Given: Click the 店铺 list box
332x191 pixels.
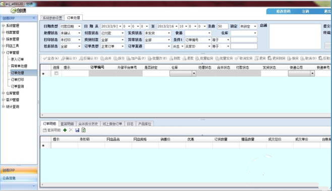Looking at the screenshot, I should coord(295,36).
